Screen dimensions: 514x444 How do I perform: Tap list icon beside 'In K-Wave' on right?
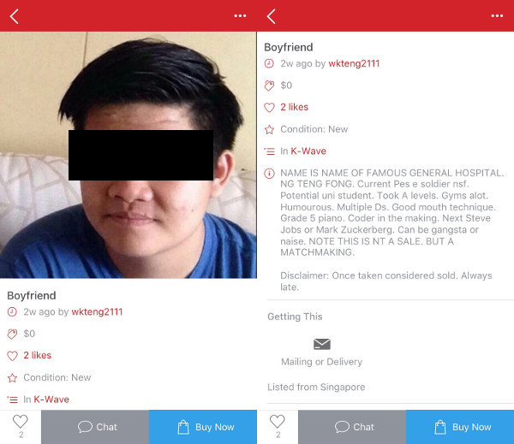tap(270, 151)
